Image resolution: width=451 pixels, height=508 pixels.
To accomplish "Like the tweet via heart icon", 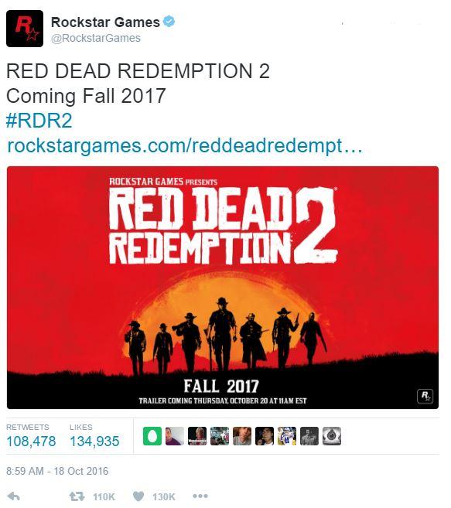I will pos(138,496).
